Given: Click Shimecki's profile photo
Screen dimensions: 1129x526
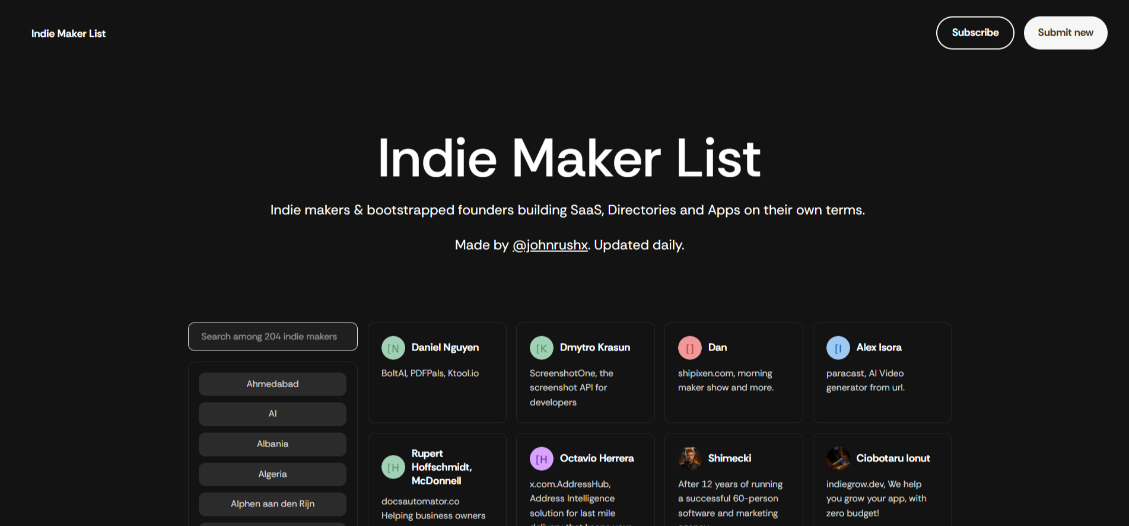Looking at the screenshot, I should point(689,458).
